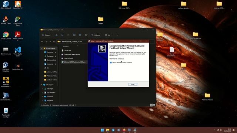This screenshot has width=237, height=133.
Task: Click the Cut scissors icon in Explorer
Action: pyautogui.click(x=56, y=35)
